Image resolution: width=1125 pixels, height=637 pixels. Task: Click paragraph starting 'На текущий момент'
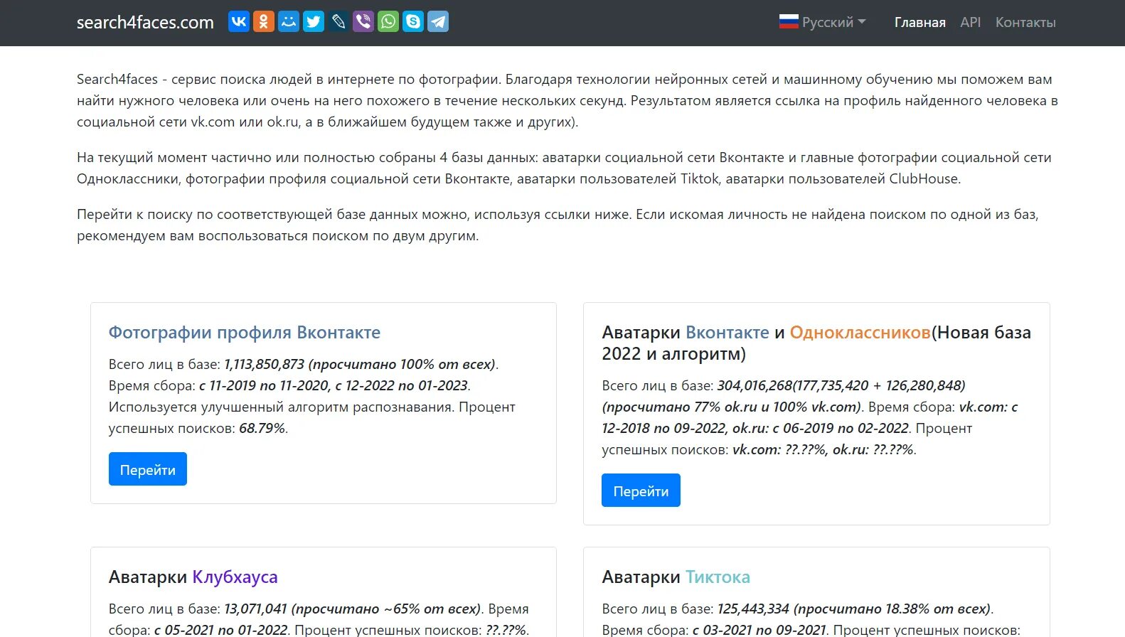coord(564,168)
